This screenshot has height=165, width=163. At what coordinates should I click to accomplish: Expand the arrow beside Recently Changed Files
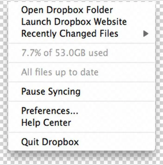pyautogui.click(x=146, y=34)
